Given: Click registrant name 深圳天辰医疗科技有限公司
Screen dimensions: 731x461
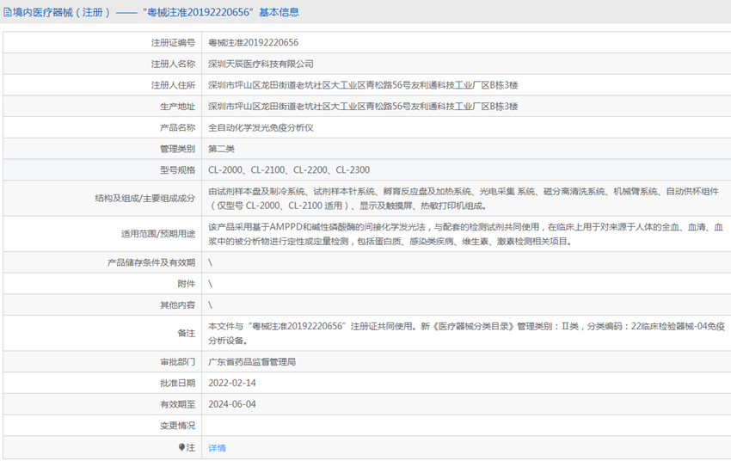Looking at the screenshot, I should (x=261, y=64).
